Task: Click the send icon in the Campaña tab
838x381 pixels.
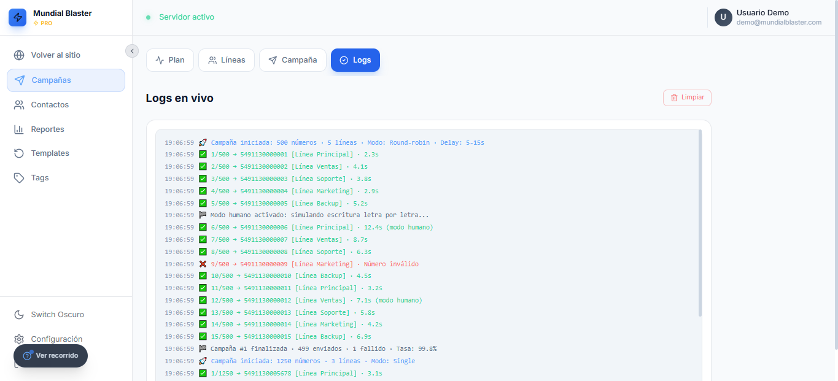Action: click(273, 60)
